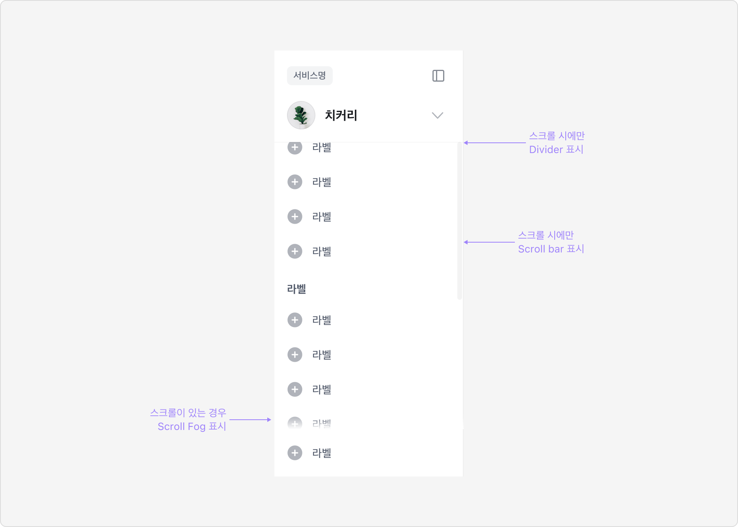738x527 pixels.
Task: Select the faded 라벨 item text in the fog
Action: click(322, 424)
